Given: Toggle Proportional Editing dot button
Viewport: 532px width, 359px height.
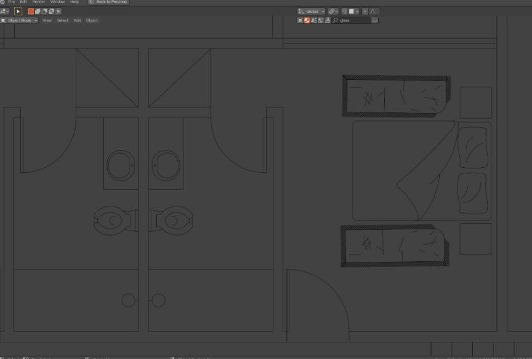Looking at the screenshot, I should [365, 11].
